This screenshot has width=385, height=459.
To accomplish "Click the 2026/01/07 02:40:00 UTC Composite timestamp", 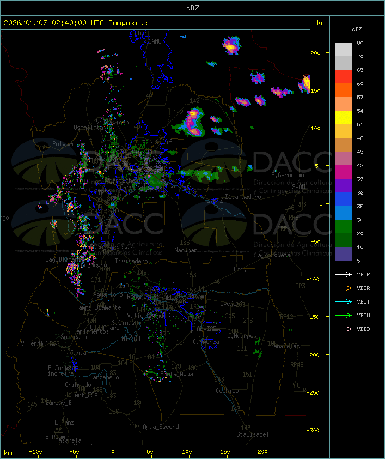I will coord(76,23).
